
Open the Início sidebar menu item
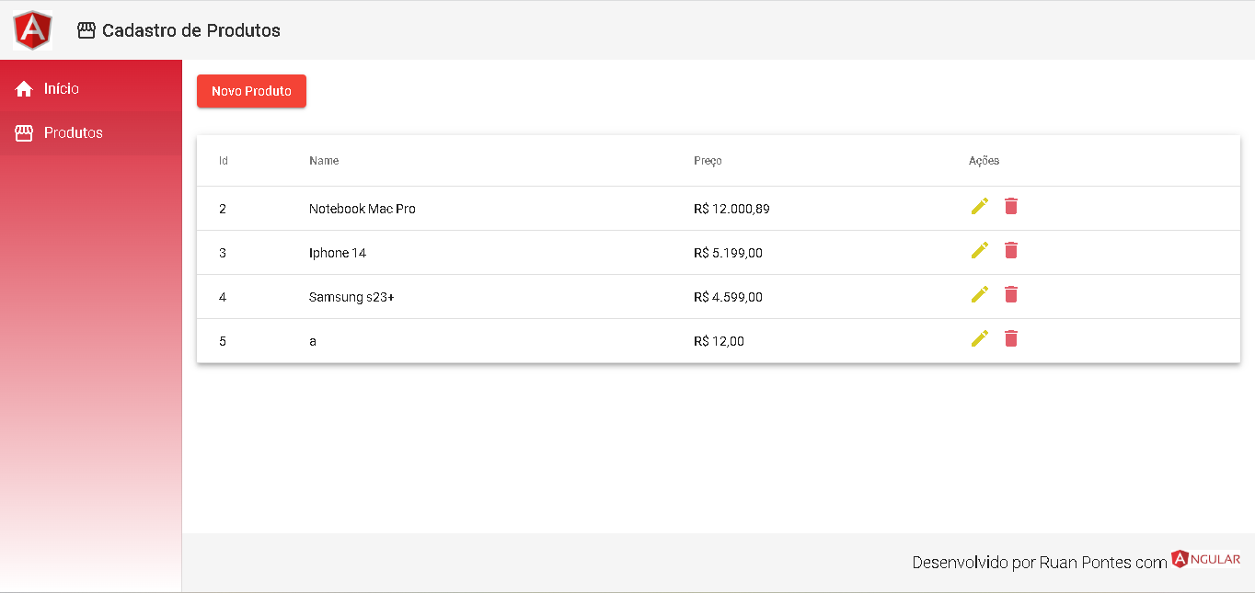coord(91,89)
